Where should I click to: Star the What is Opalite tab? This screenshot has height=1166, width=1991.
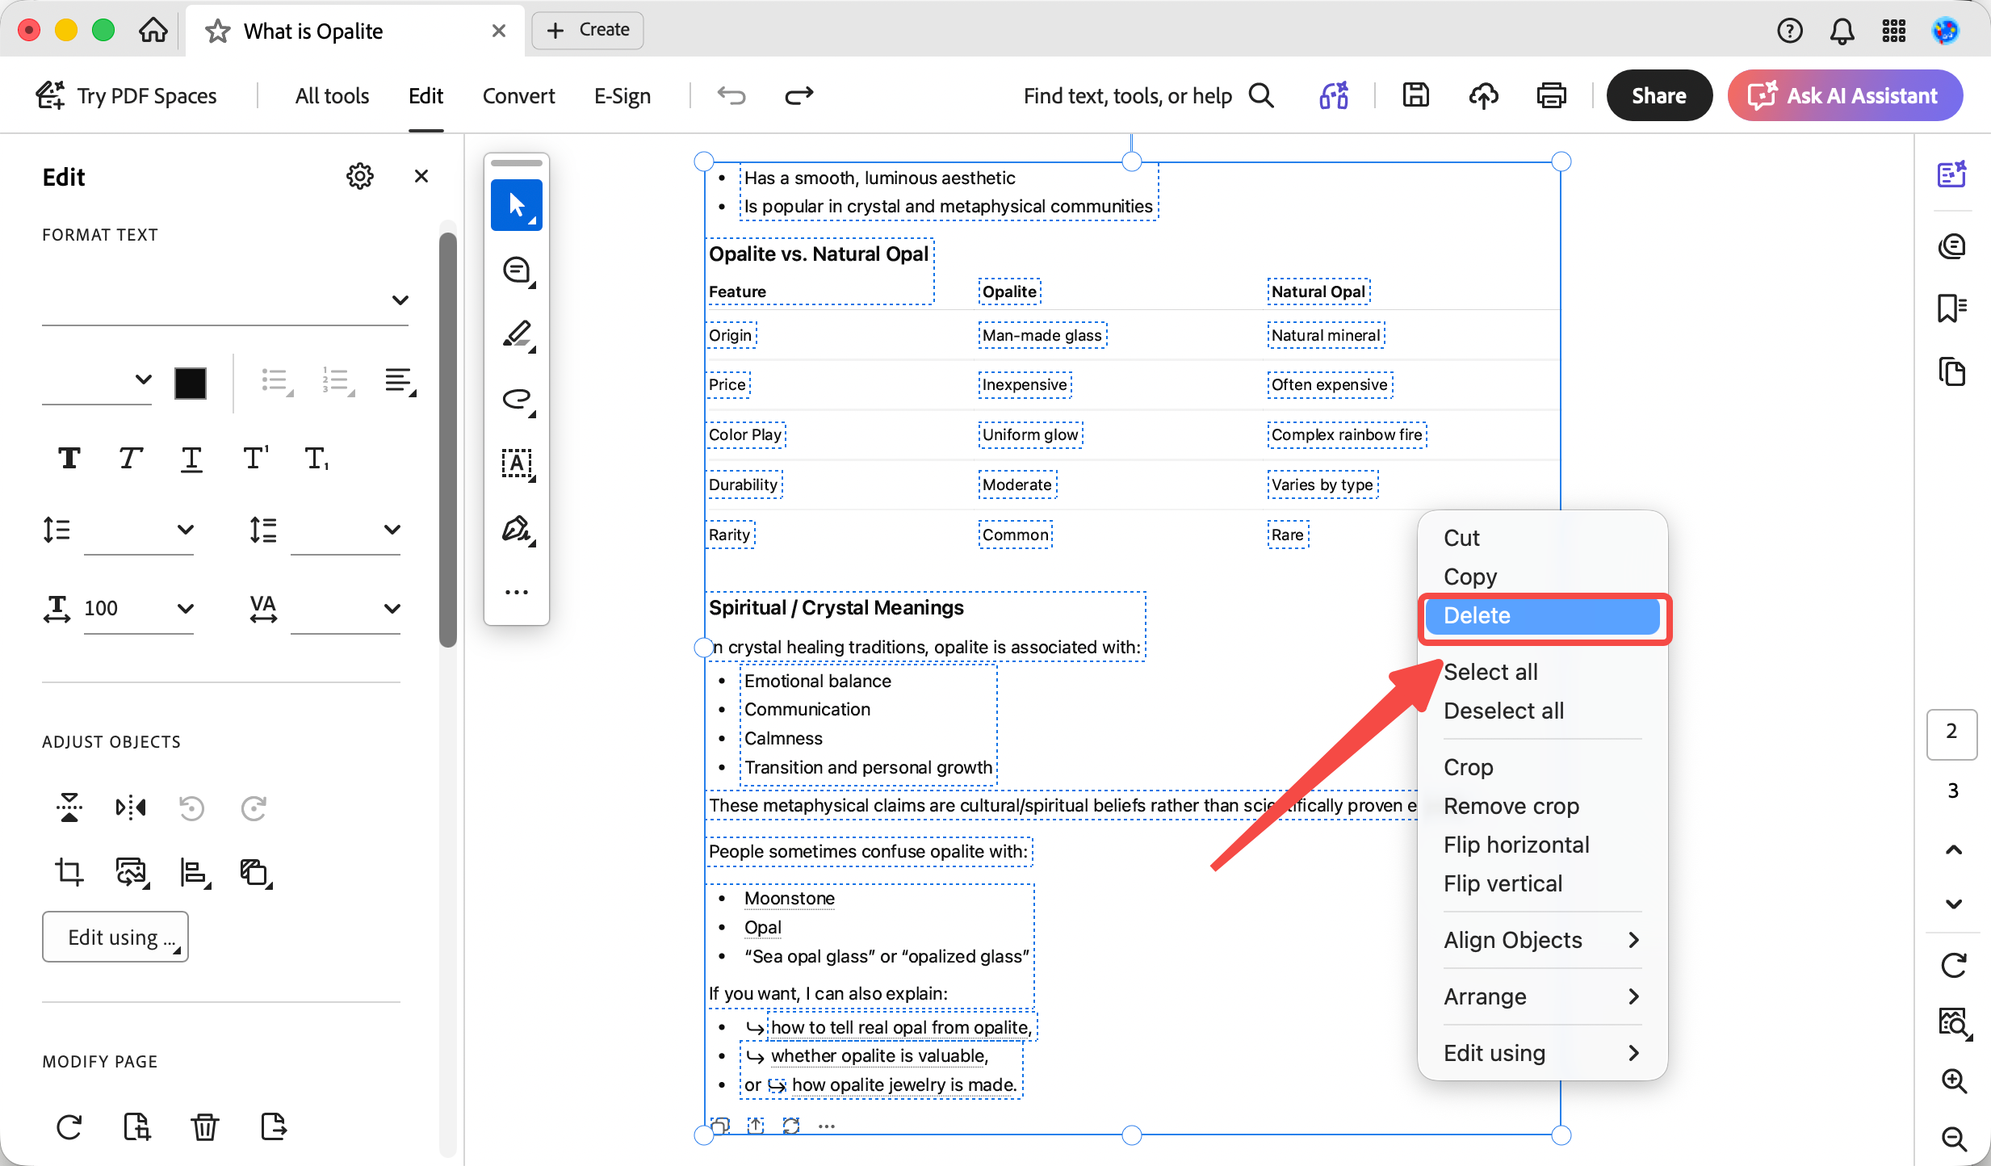pyautogui.click(x=217, y=31)
